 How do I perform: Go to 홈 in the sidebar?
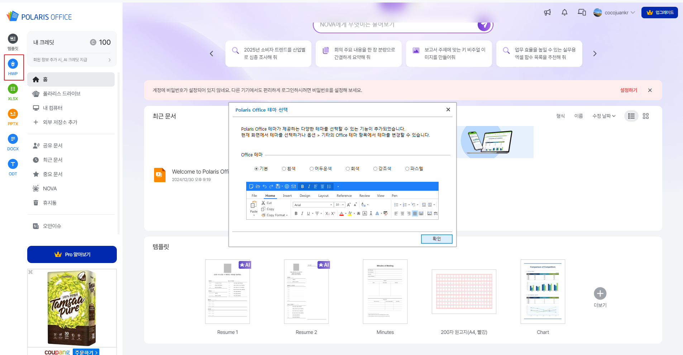pos(71,79)
